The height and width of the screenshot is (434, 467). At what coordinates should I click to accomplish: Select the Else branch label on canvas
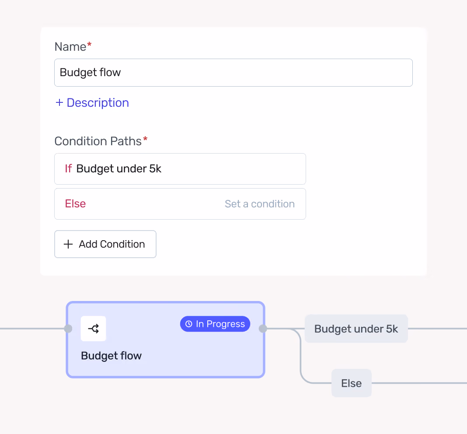click(x=352, y=383)
